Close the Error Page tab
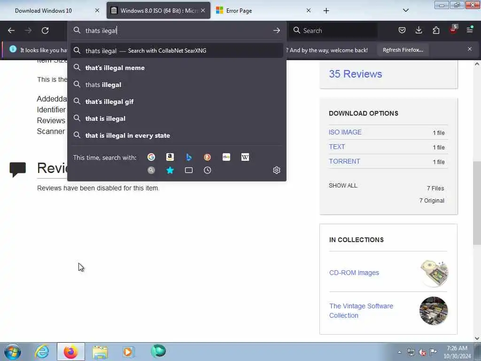Screen dimensions: 481x361 [308, 10]
